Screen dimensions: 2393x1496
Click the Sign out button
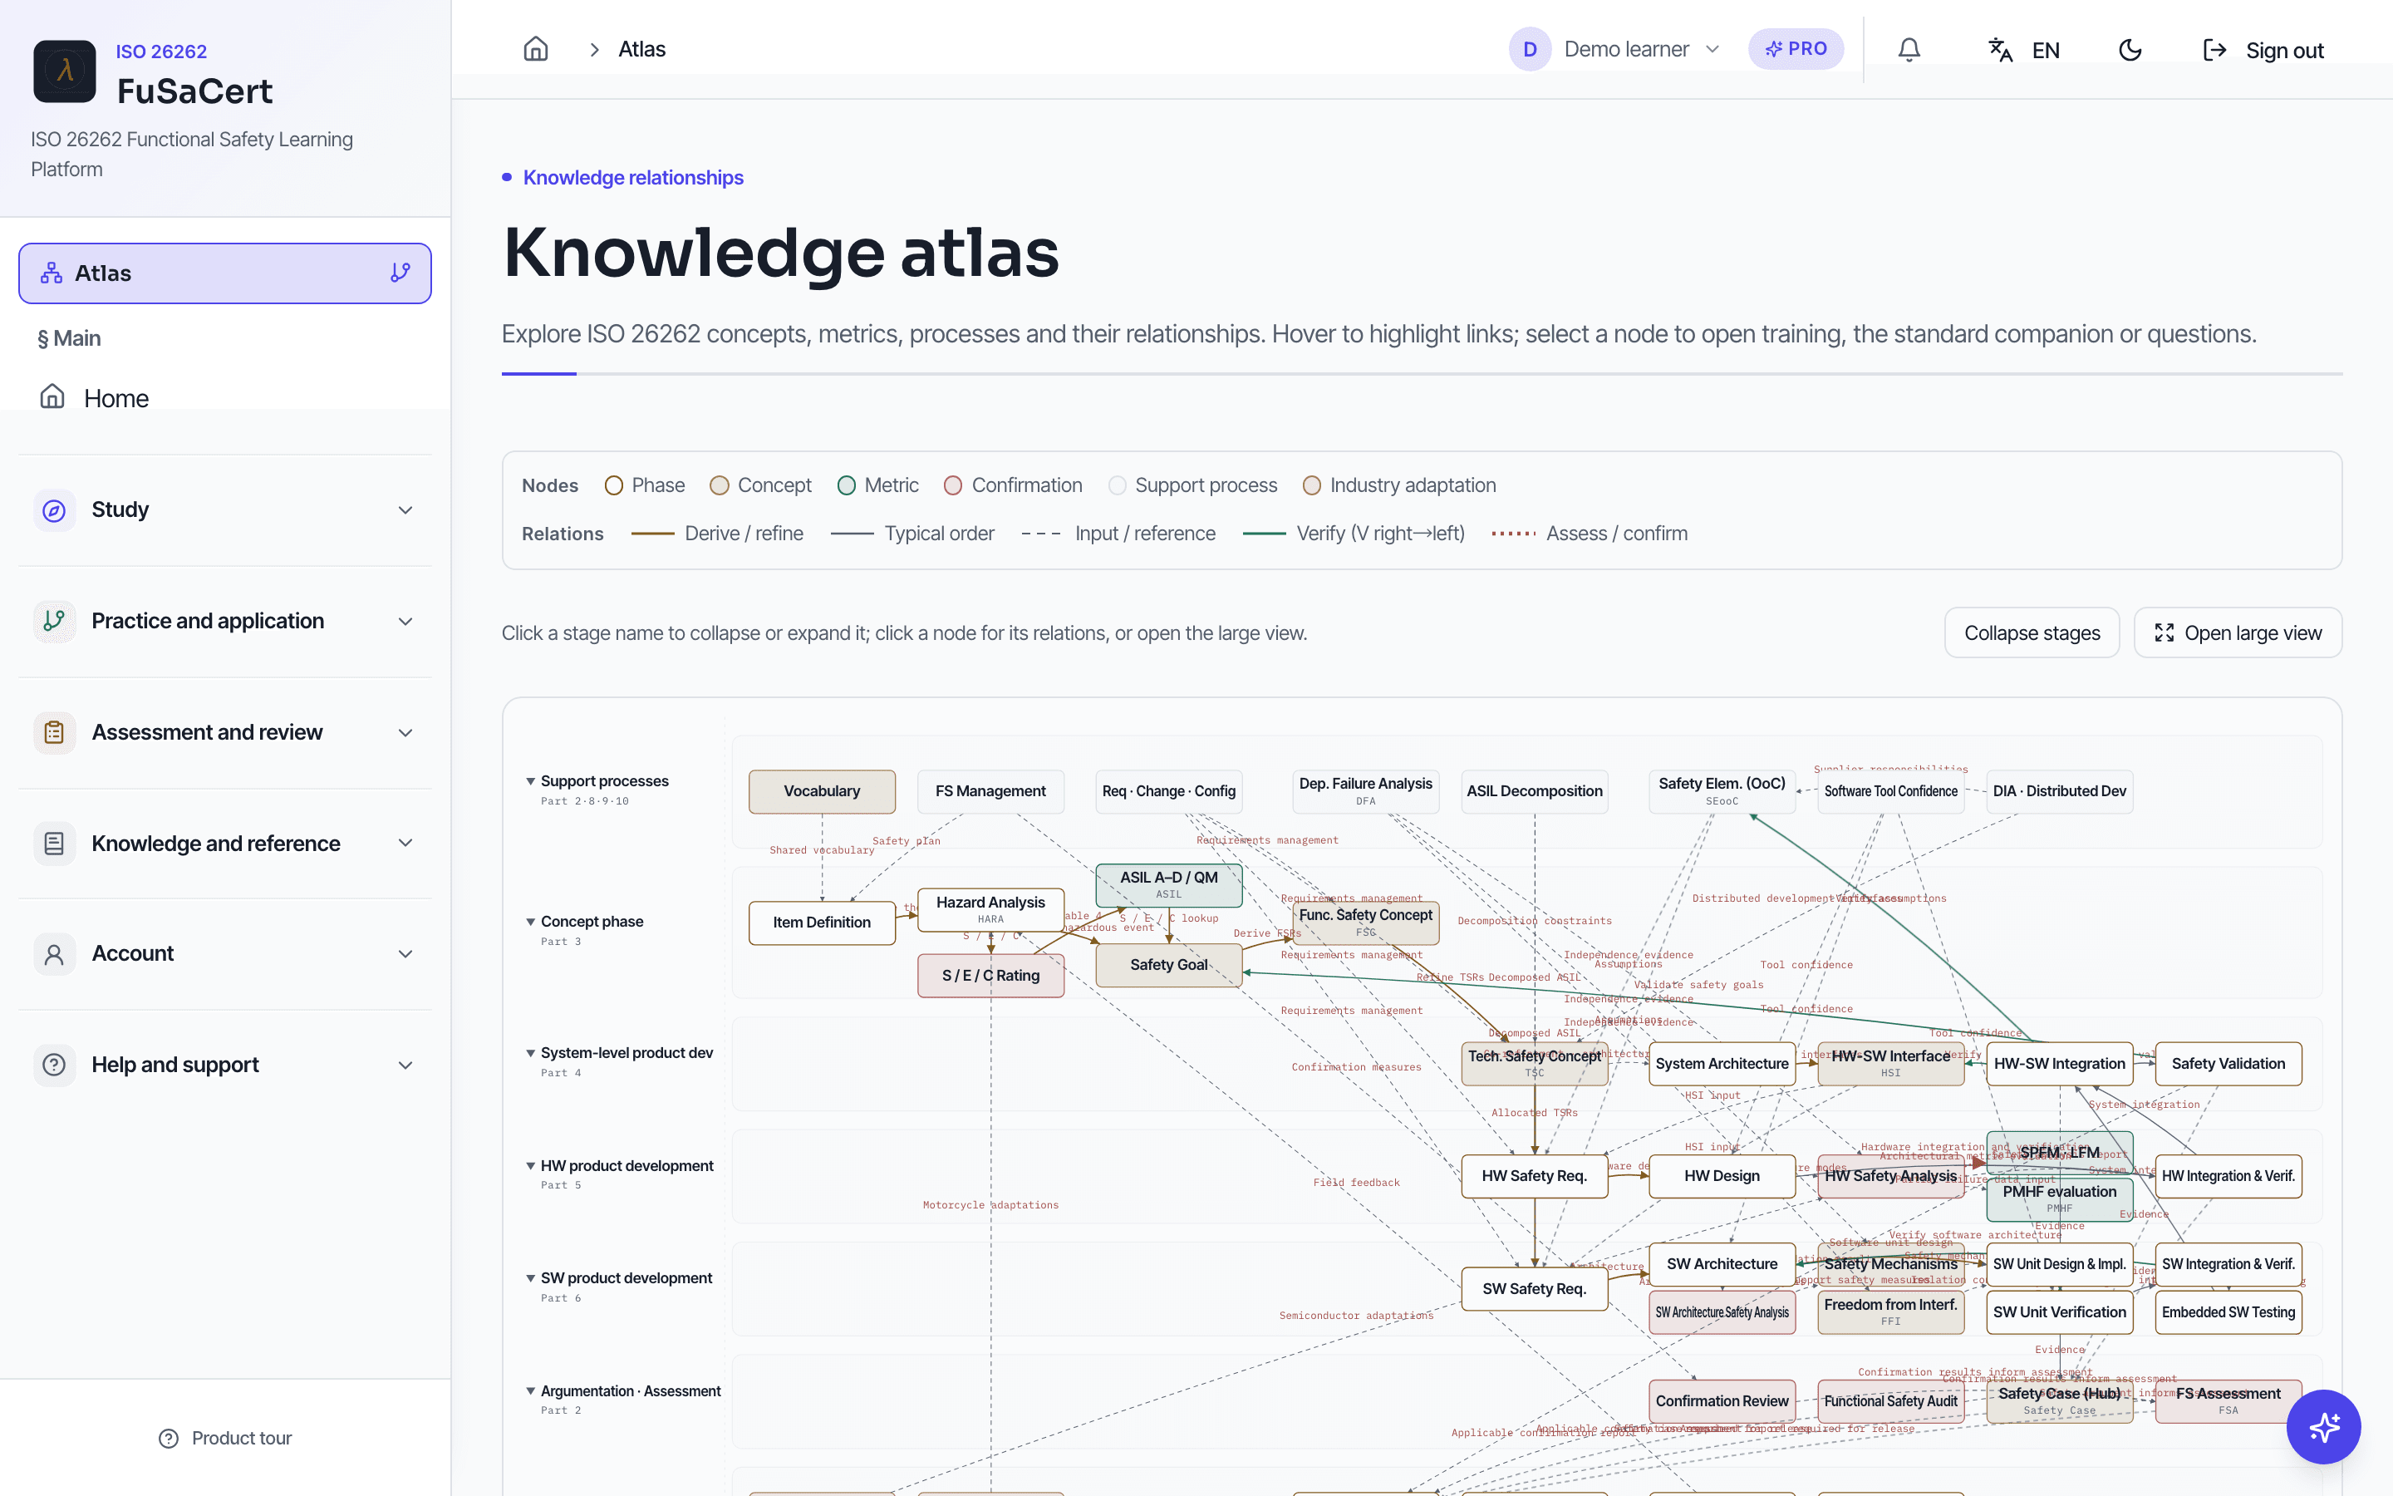2263,50
